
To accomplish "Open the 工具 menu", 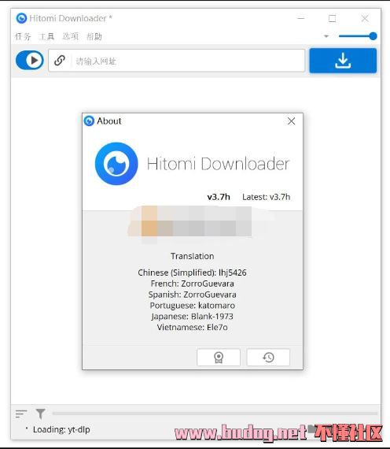I will [46, 36].
